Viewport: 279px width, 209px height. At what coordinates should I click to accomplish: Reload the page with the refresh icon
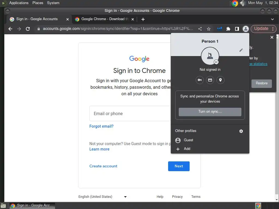pos(28,29)
